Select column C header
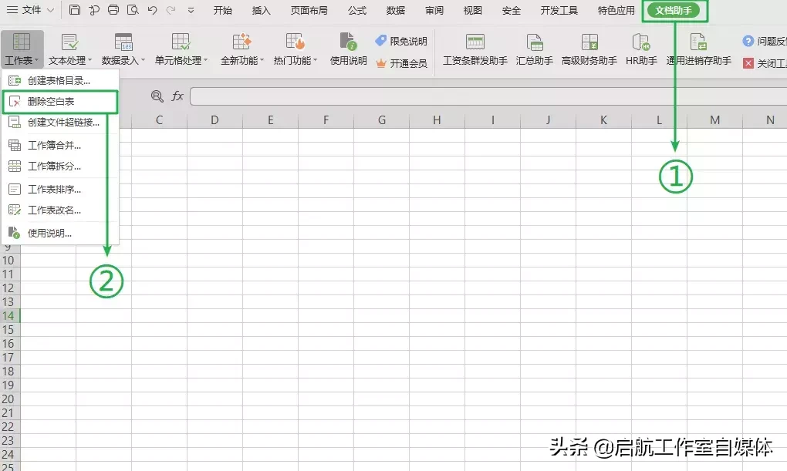The image size is (787, 471). (x=159, y=120)
